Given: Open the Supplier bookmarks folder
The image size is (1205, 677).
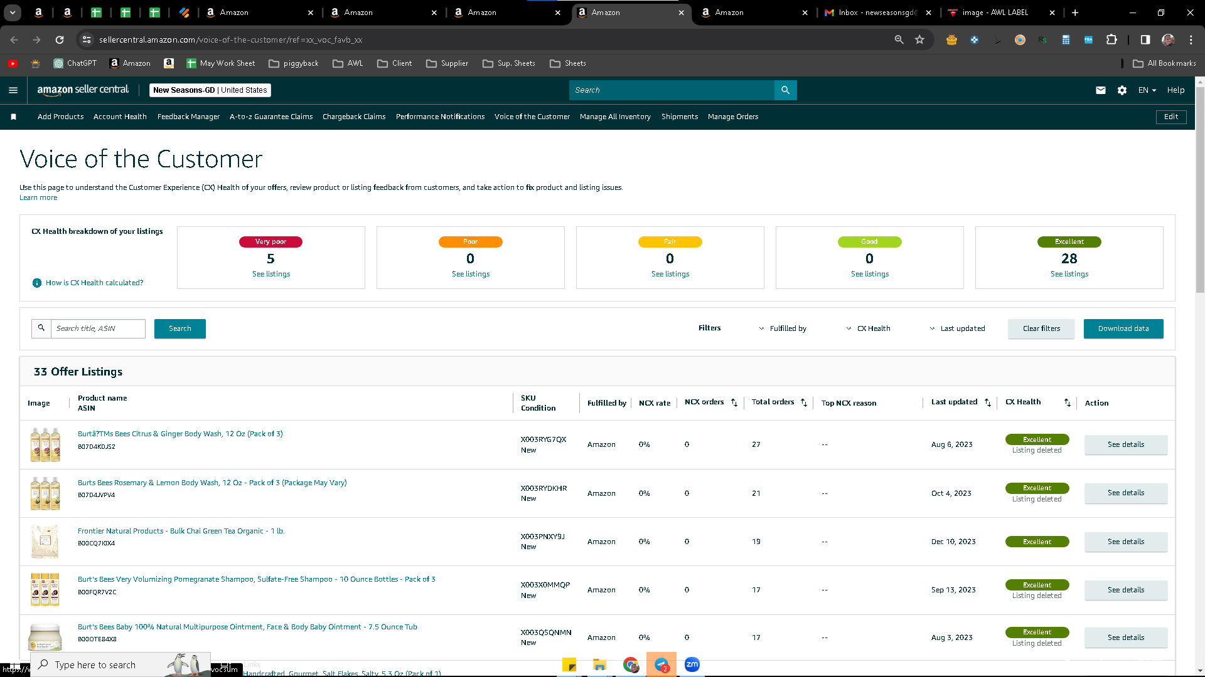Looking at the screenshot, I should 447,63.
